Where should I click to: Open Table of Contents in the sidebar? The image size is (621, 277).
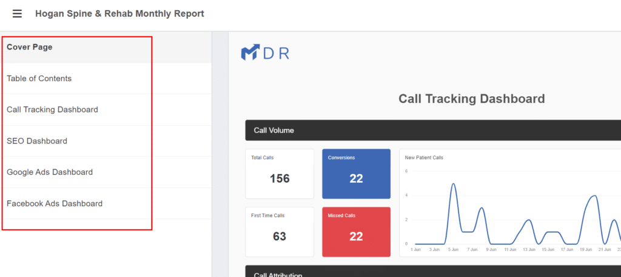click(39, 79)
